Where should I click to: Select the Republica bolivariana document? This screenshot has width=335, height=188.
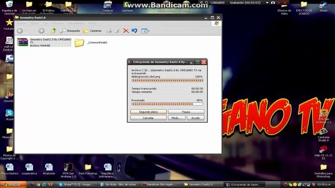click(107, 171)
